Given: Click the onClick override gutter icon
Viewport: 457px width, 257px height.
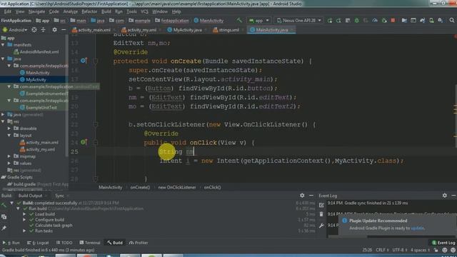Looking at the screenshot, I should pos(84,142).
